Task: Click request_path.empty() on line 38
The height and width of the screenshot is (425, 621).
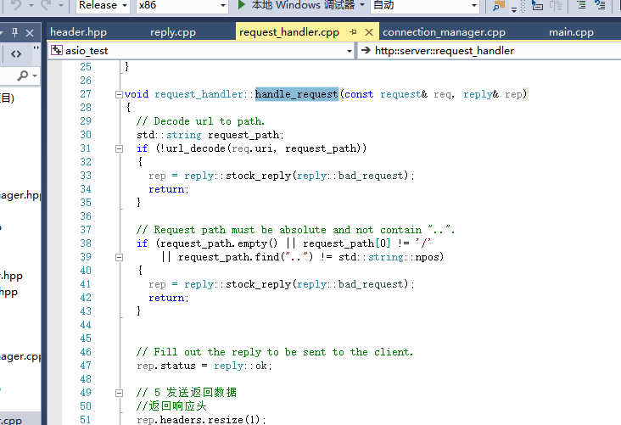Action: pyautogui.click(x=219, y=243)
